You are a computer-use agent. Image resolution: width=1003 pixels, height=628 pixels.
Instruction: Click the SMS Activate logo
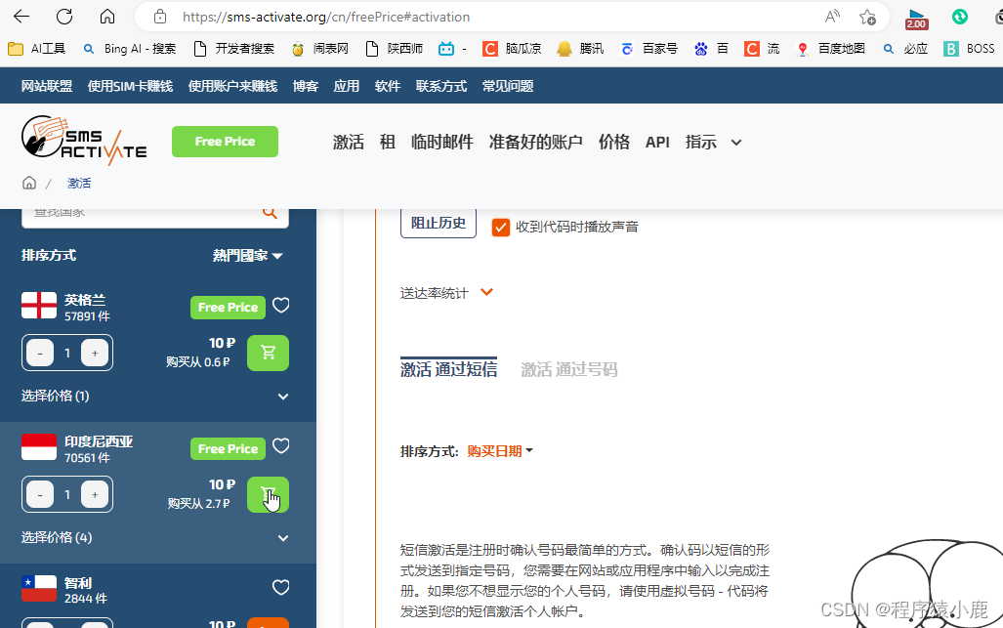click(x=84, y=140)
